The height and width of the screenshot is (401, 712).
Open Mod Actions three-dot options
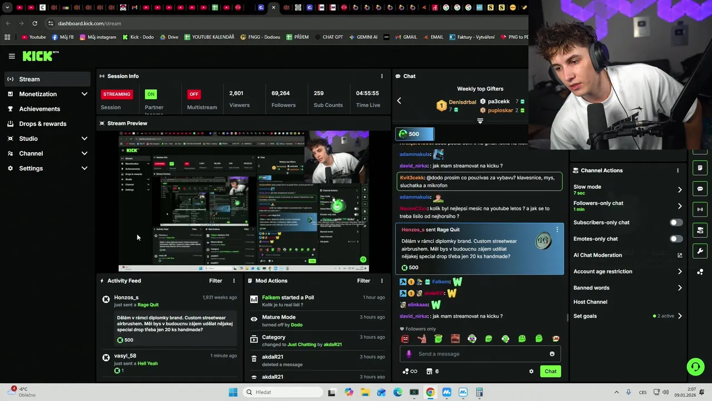click(x=382, y=281)
